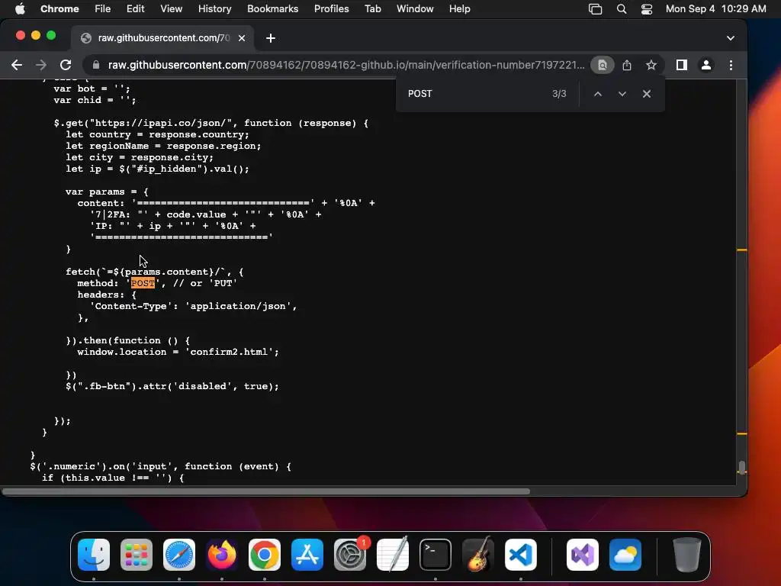Open the Help menu

tap(459, 9)
